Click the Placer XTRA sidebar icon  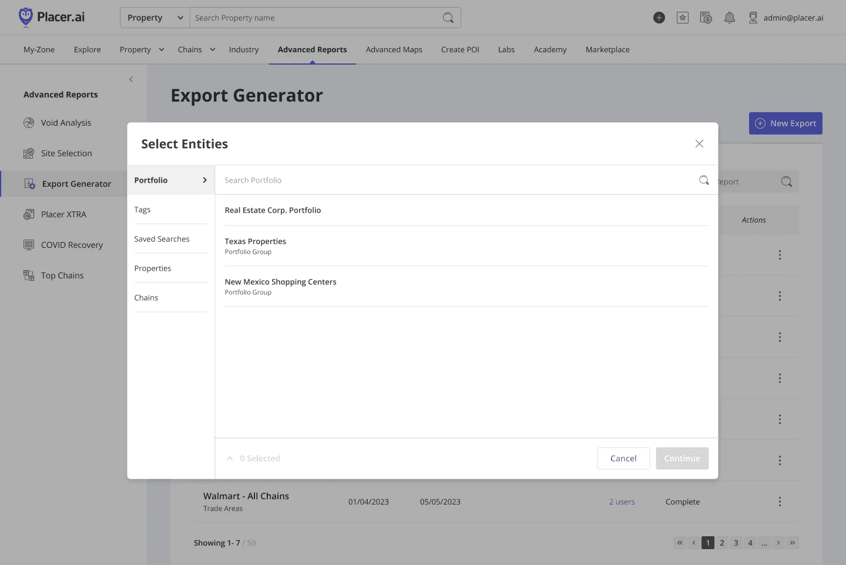pyautogui.click(x=29, y=214)
